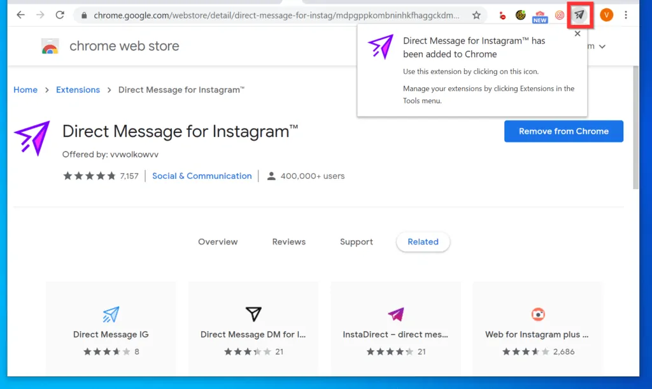Open the Chrome three-dot menu
Screen dimensions: 652x389
click(x=626, y=15)
